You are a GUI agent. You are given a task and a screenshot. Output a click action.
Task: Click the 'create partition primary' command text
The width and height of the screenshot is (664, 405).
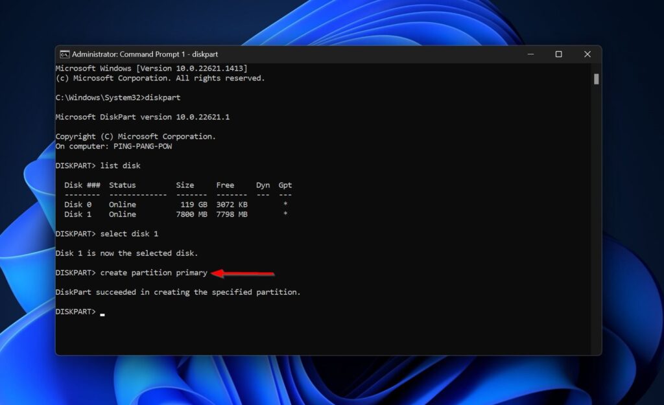coord(154,273)
